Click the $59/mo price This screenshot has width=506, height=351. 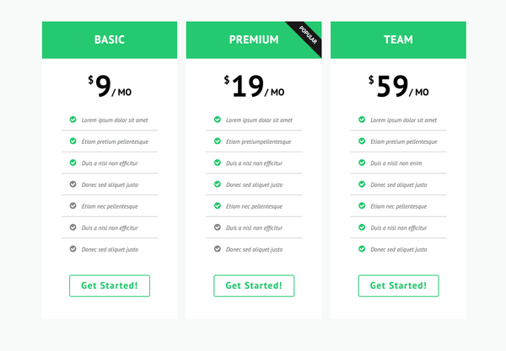398,86
